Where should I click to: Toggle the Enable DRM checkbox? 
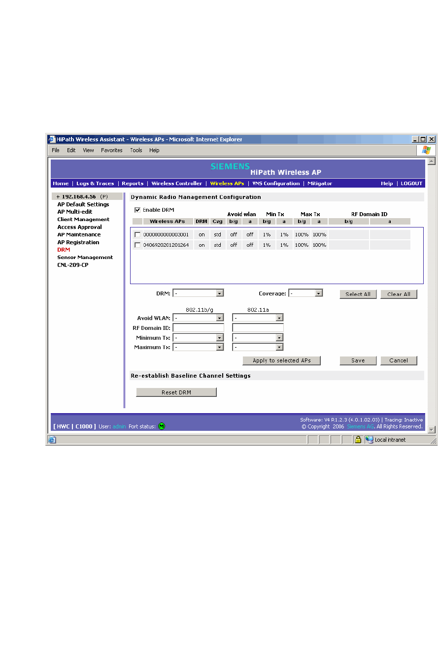coord(137,210)
